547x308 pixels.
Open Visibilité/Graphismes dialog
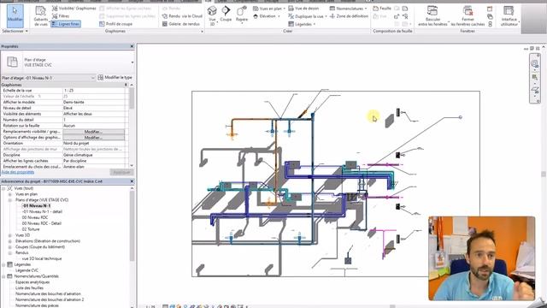click(74, 9)
